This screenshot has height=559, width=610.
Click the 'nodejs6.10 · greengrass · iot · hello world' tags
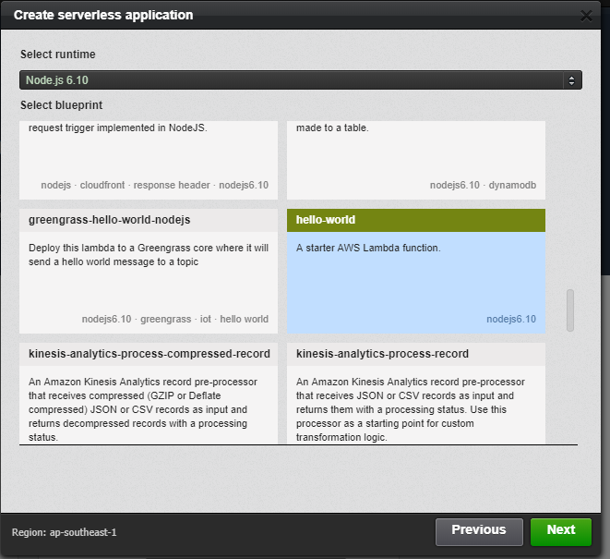174,319
